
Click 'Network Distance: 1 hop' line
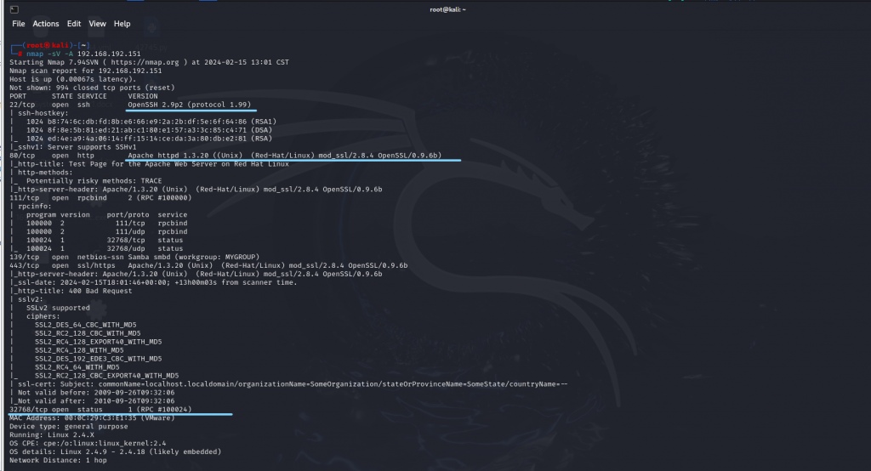pos(58,461)
